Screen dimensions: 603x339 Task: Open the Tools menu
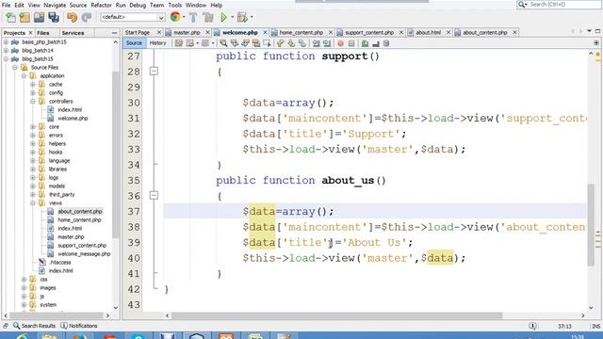175,5
